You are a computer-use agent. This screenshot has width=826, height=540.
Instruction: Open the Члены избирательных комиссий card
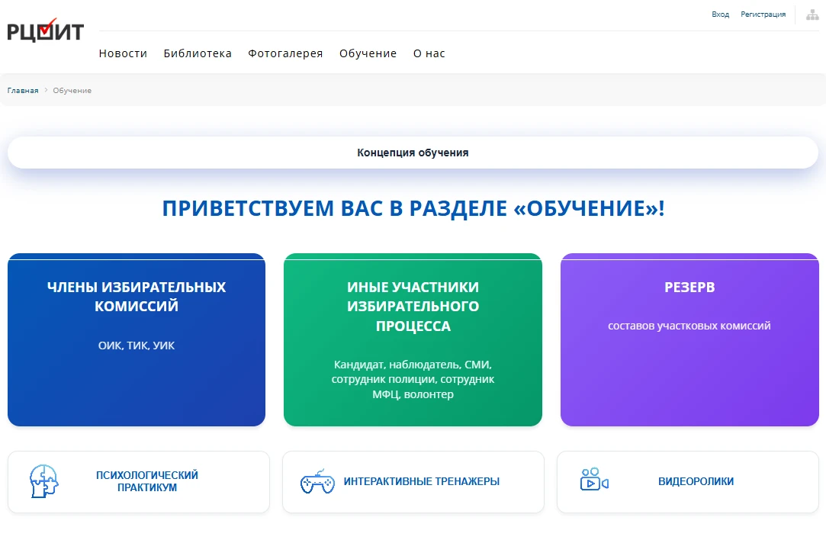[137, 339]
